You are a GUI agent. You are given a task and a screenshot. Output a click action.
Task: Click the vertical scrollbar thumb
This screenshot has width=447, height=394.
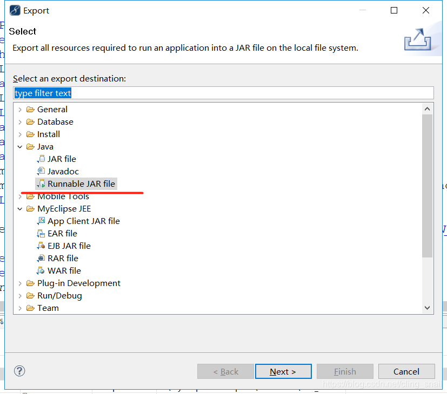pos(427,186)
